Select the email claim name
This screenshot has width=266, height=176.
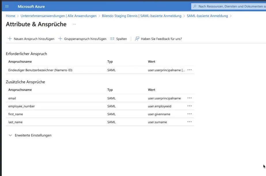click(x=12, y=98)
